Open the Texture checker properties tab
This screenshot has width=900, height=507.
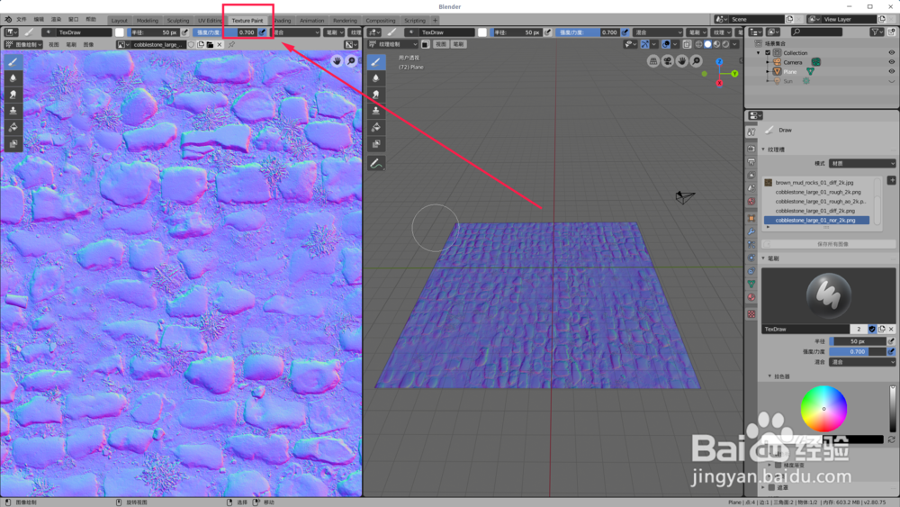[751, 314]
